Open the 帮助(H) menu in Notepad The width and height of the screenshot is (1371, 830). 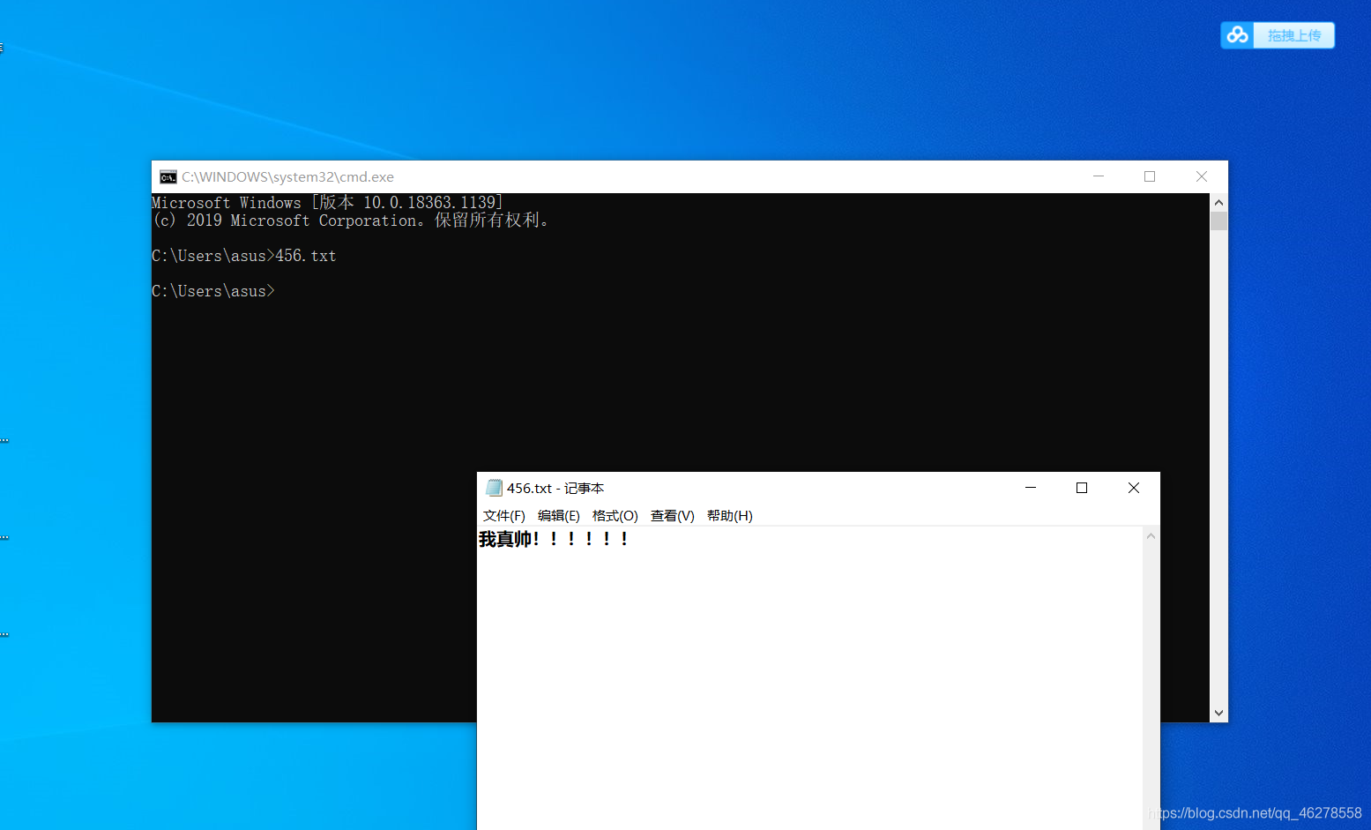[730, 516]
